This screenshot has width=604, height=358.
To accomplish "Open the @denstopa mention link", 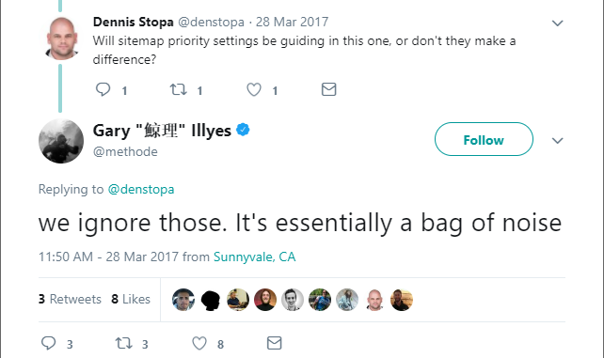I will pyautogui.click(x=141, y=189).
